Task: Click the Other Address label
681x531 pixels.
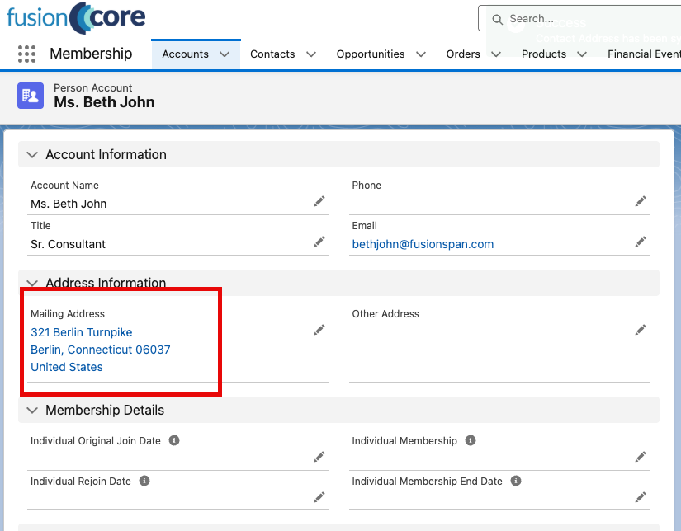Action: (x=385, y=313)
